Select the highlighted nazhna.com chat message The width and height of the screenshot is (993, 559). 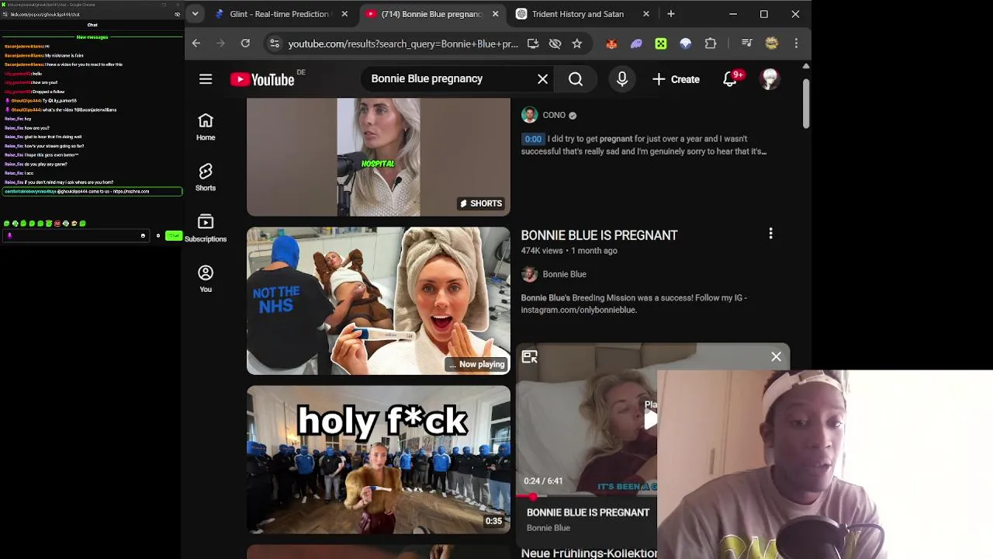pyautogui.click(x=92, y=191)
